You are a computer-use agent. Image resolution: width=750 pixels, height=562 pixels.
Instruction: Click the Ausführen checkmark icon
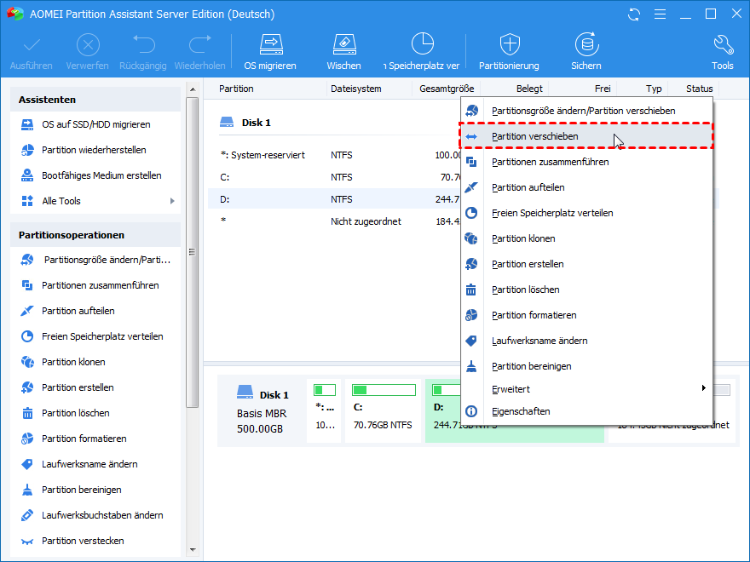(32, 45)
